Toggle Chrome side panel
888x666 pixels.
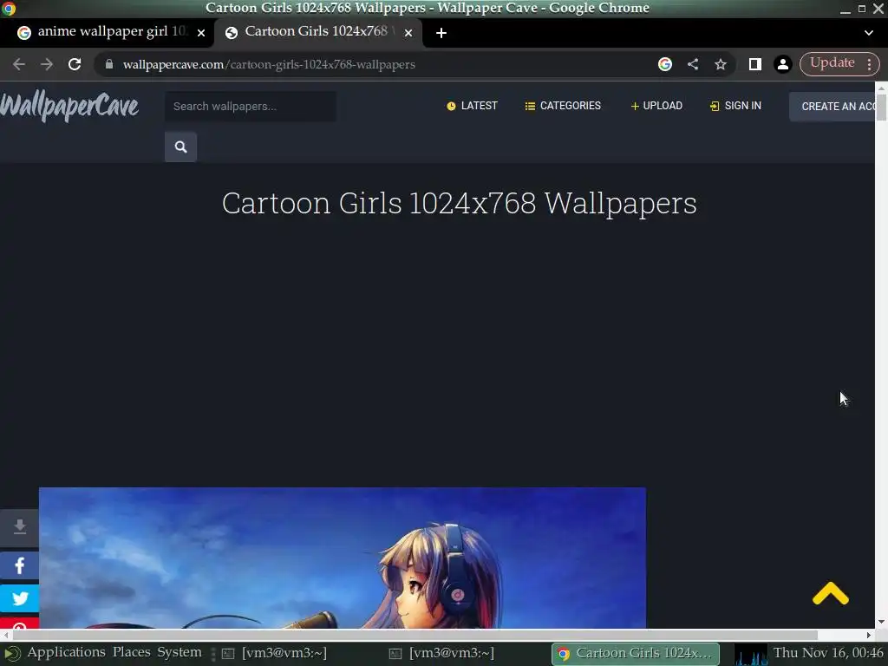point(755,64)
